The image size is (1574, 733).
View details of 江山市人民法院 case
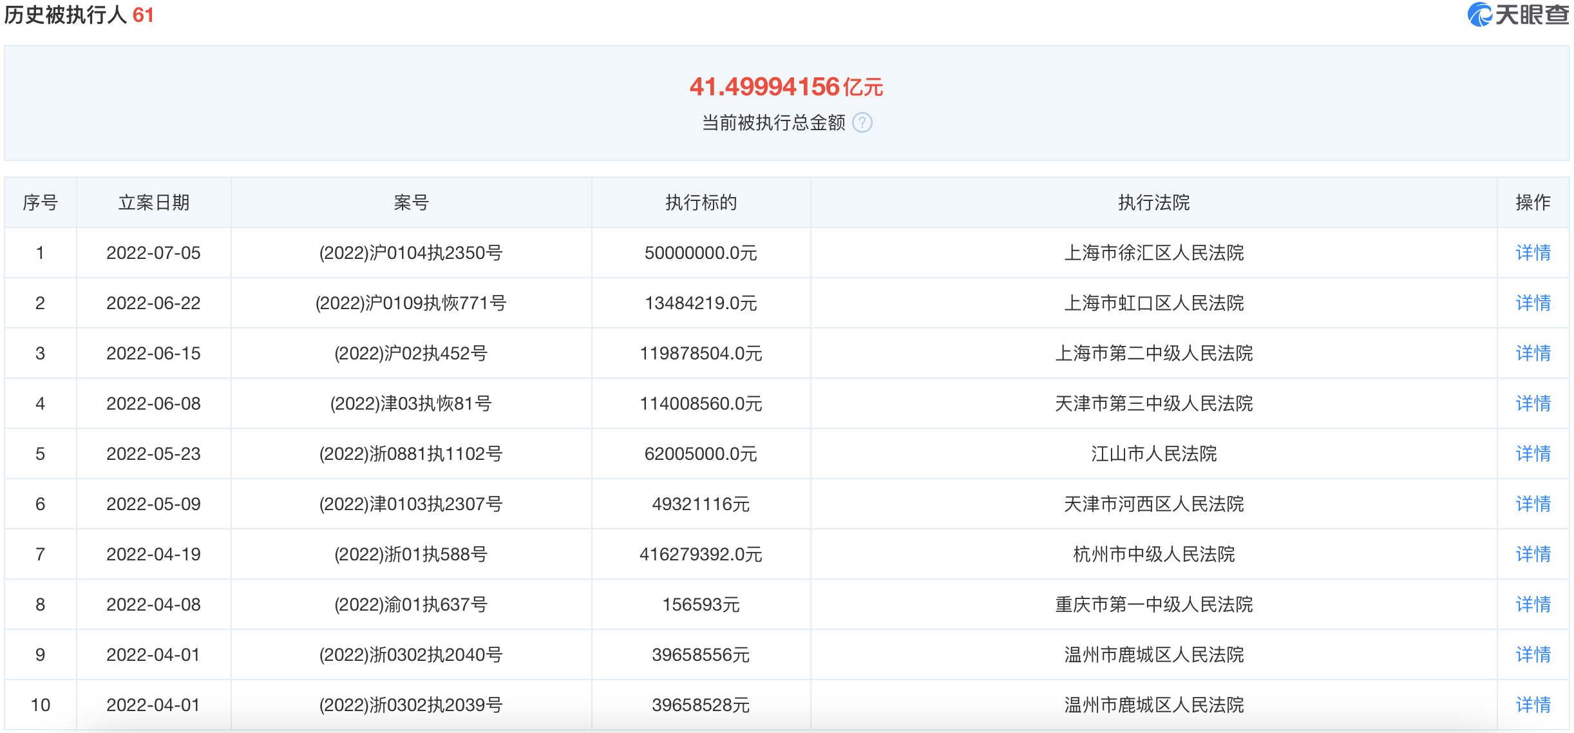click(x=1533, y=453)
